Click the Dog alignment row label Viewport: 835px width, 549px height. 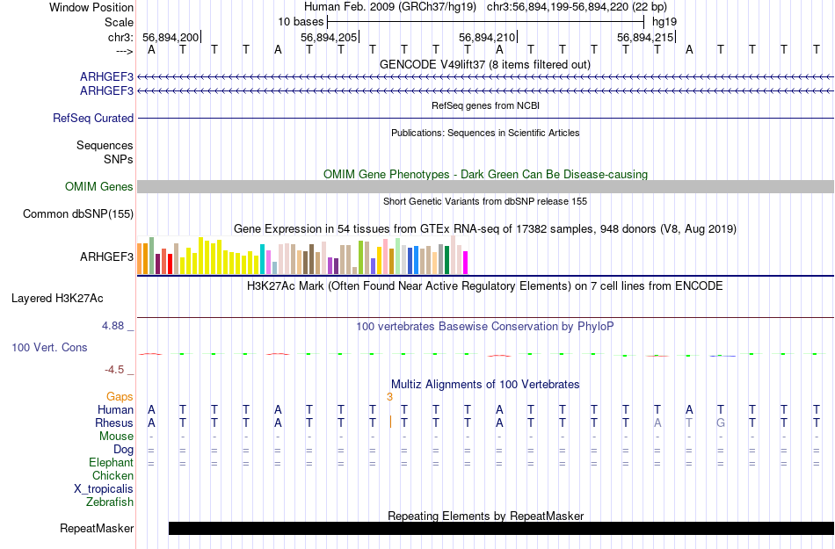(x=123, y=450)
